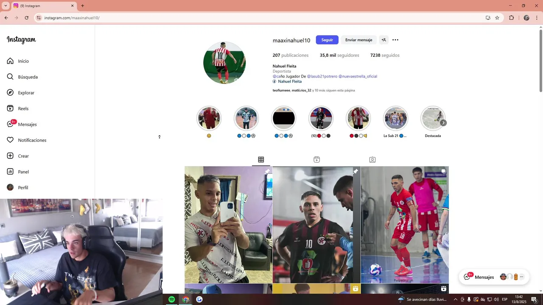Click the browser Forward arrow
This screenshot has width=543, height=305.
(x=17, y=18)
